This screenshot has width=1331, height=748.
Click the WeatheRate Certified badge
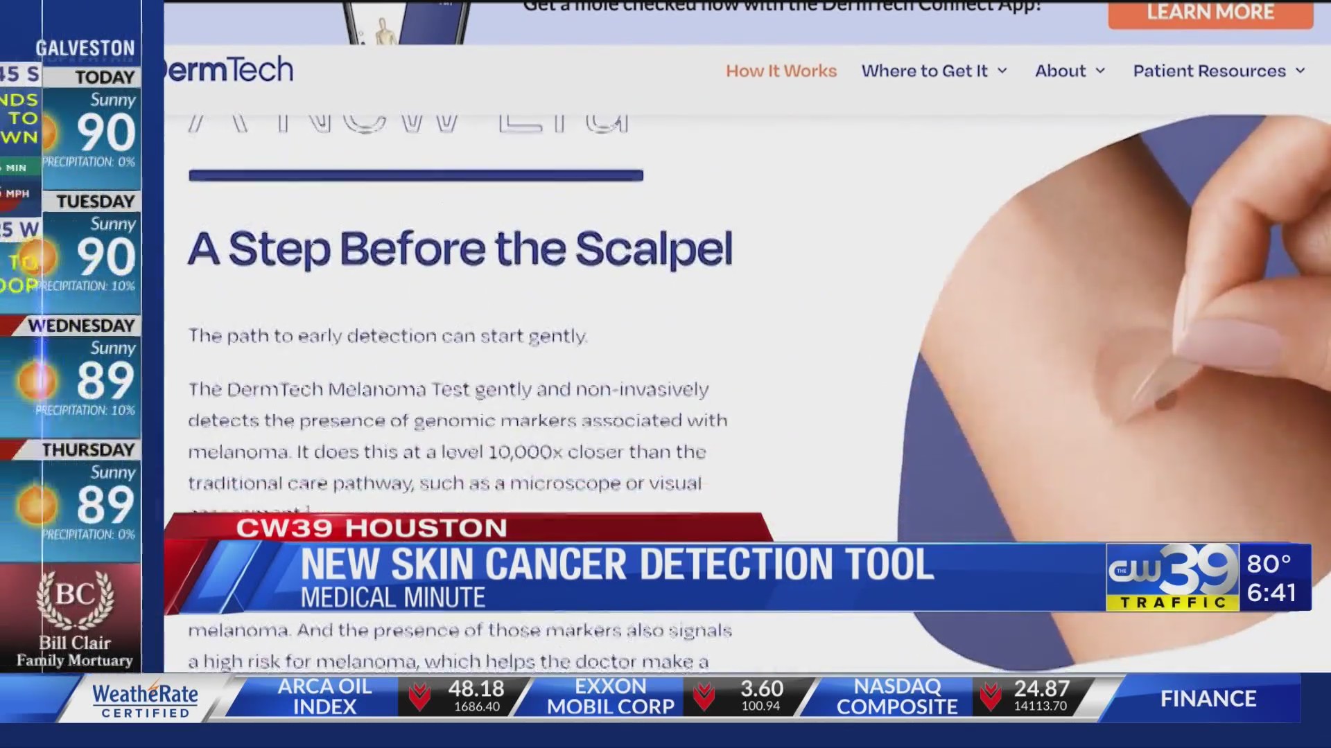146,697
